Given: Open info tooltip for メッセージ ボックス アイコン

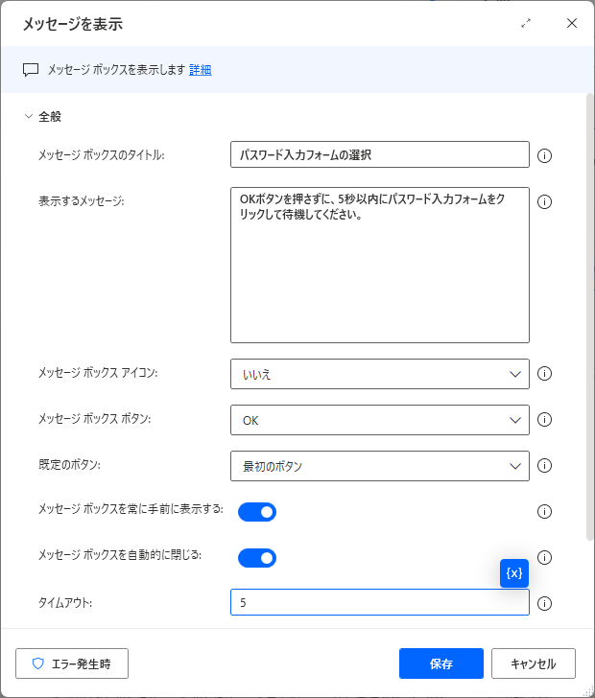Looking at the screenshot, I should tap(544, 374).
